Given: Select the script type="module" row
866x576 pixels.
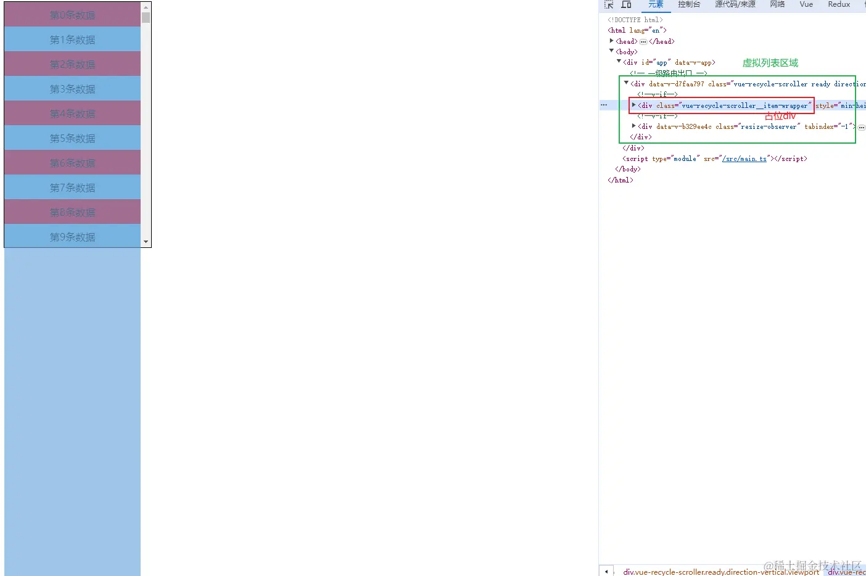Looking at the screenshot, I should (715, 158).
